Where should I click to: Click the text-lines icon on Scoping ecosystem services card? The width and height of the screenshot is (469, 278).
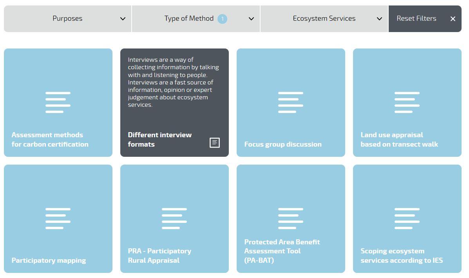tap(407, 219)
